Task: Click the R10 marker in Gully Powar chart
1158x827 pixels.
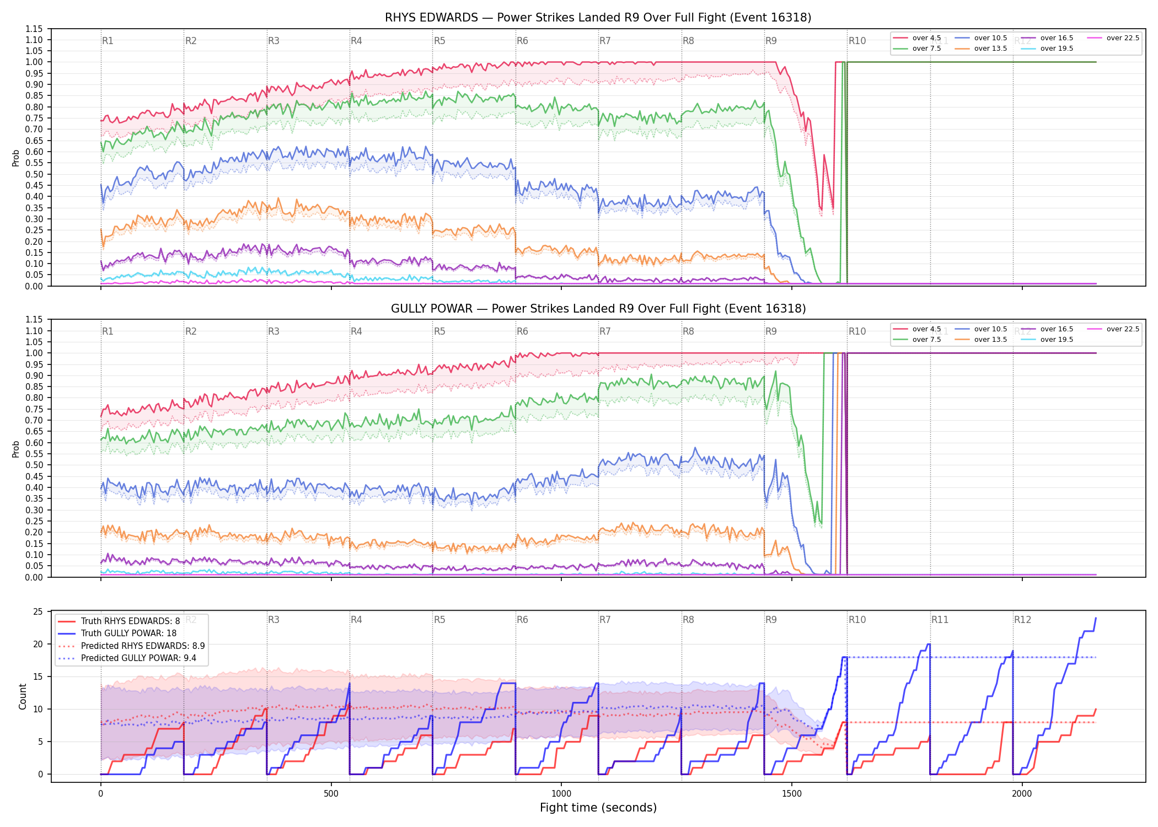Action: tap(857, 331)
